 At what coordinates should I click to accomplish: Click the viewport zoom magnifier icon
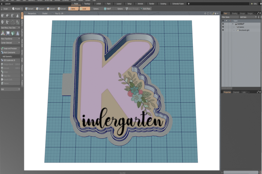[210, 14]
